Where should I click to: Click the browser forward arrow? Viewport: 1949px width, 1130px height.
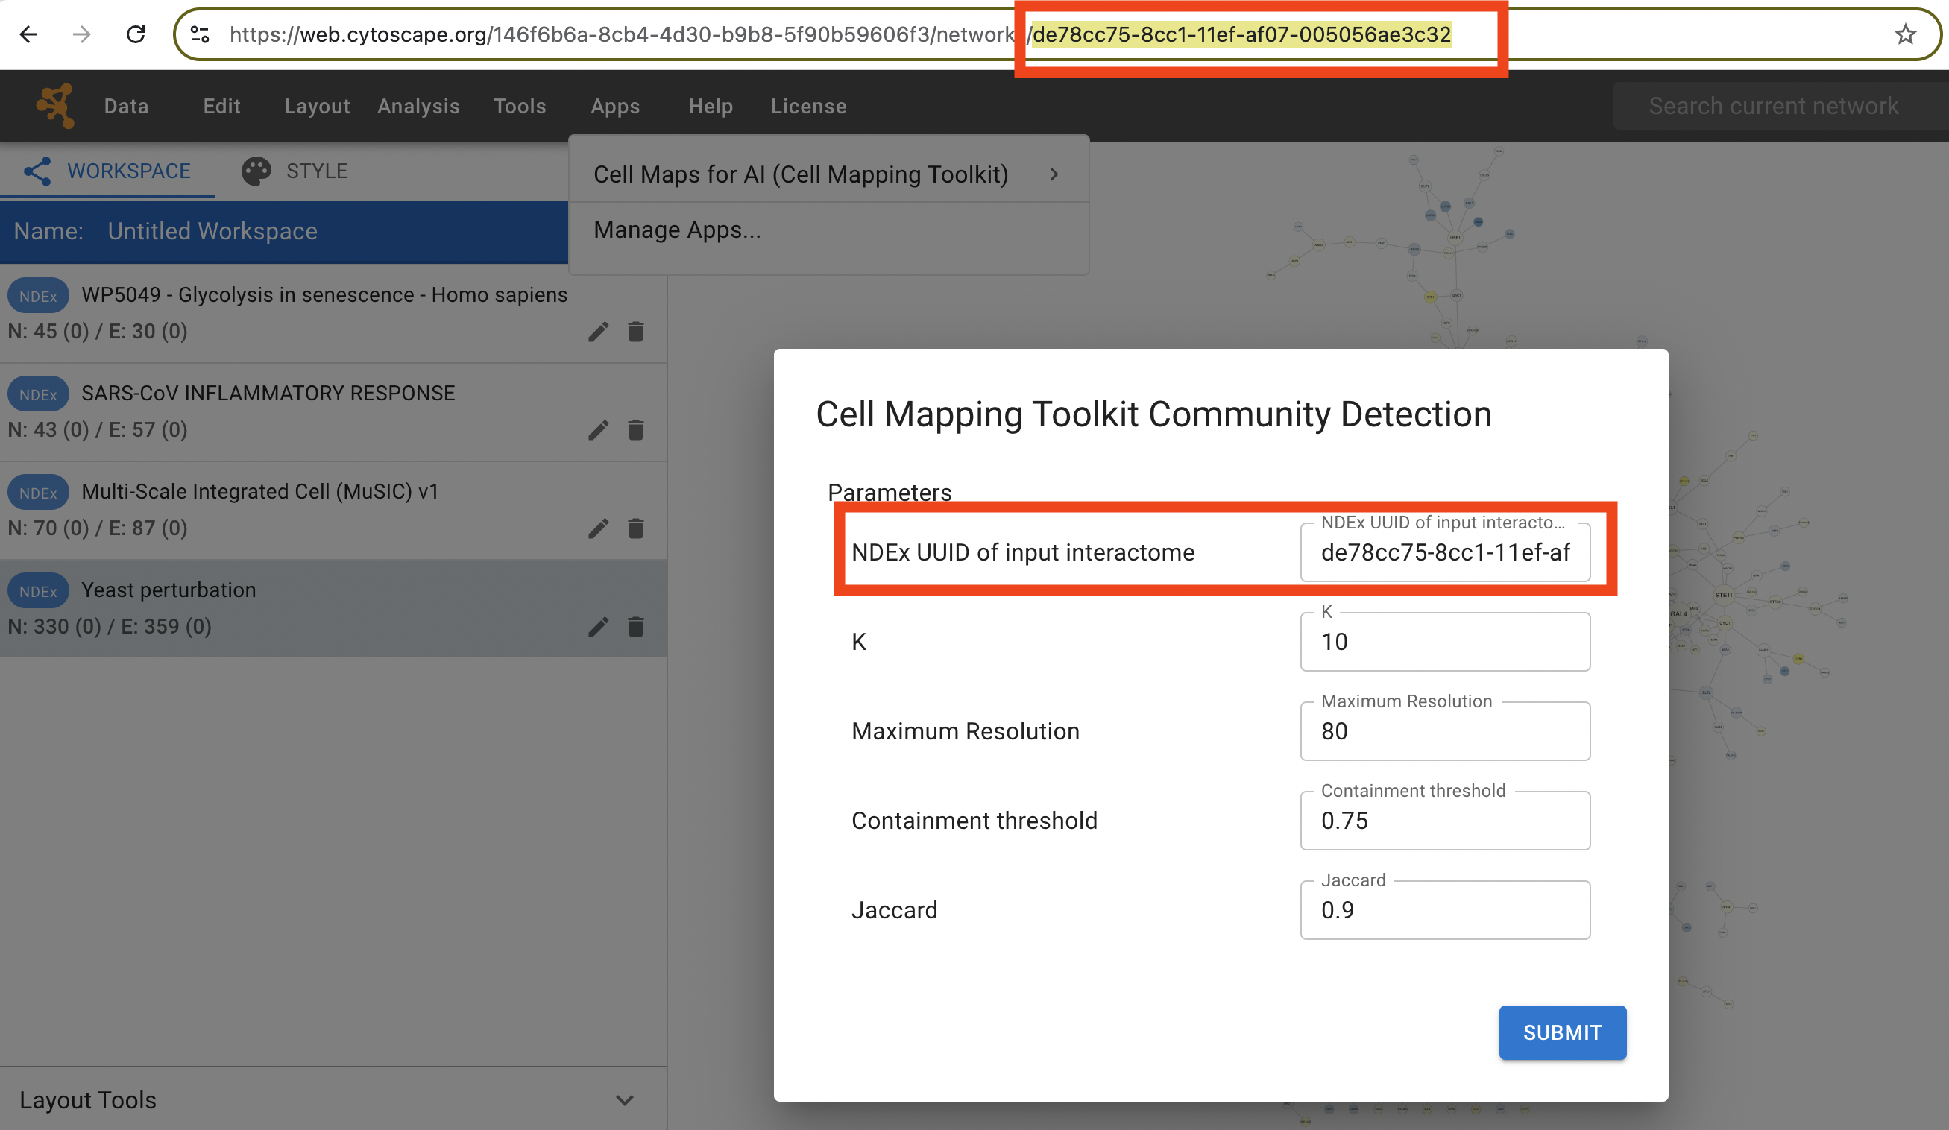81,34
